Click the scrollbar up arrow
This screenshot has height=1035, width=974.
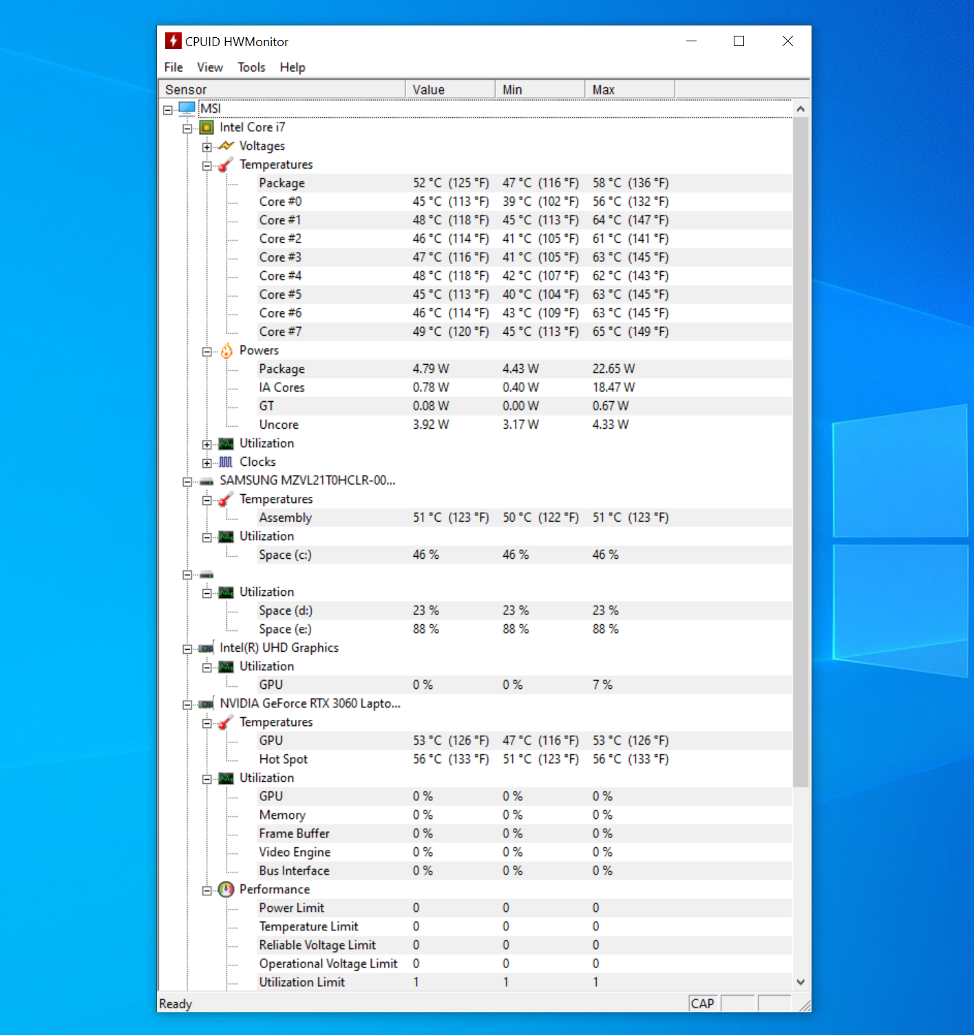(x=801, y=109)
